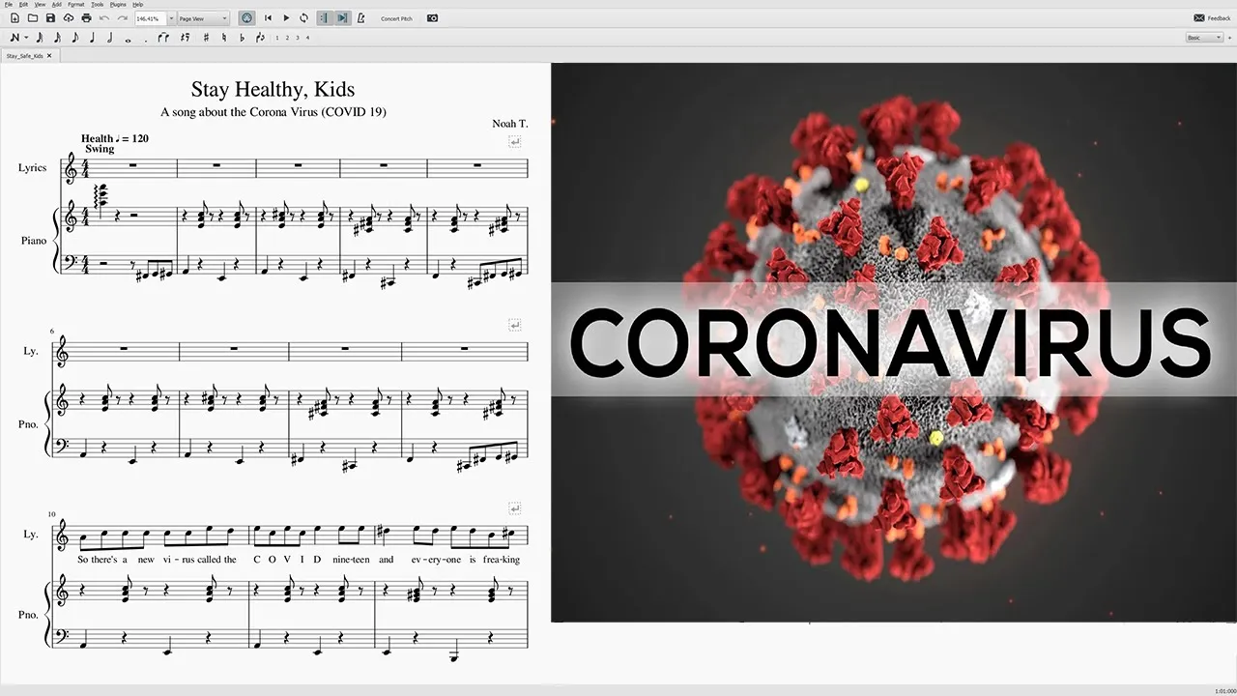Create a new score with the New icon
1237x696 pixels.
(14, 18)
